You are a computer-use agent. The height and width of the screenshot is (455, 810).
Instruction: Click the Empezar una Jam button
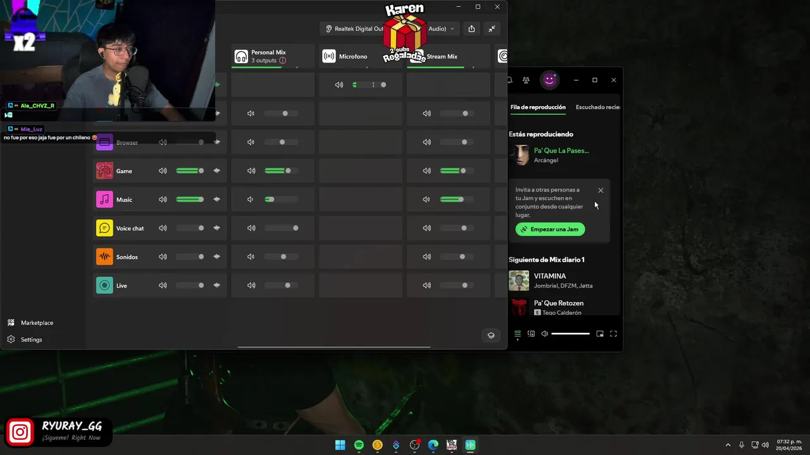(550, 229)
